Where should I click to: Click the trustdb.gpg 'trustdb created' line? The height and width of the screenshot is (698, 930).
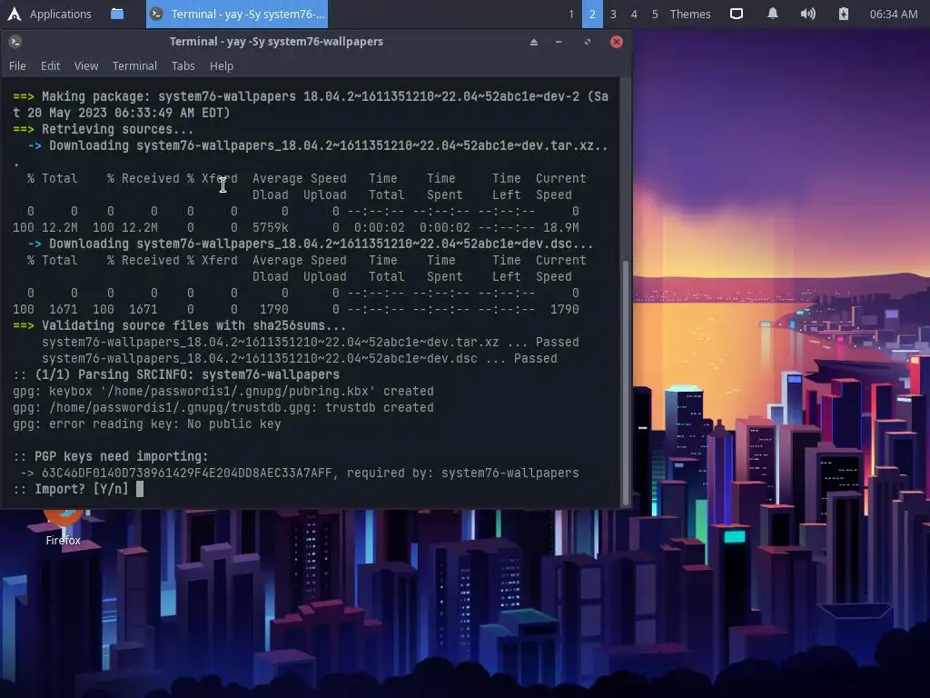pos(223,408)
